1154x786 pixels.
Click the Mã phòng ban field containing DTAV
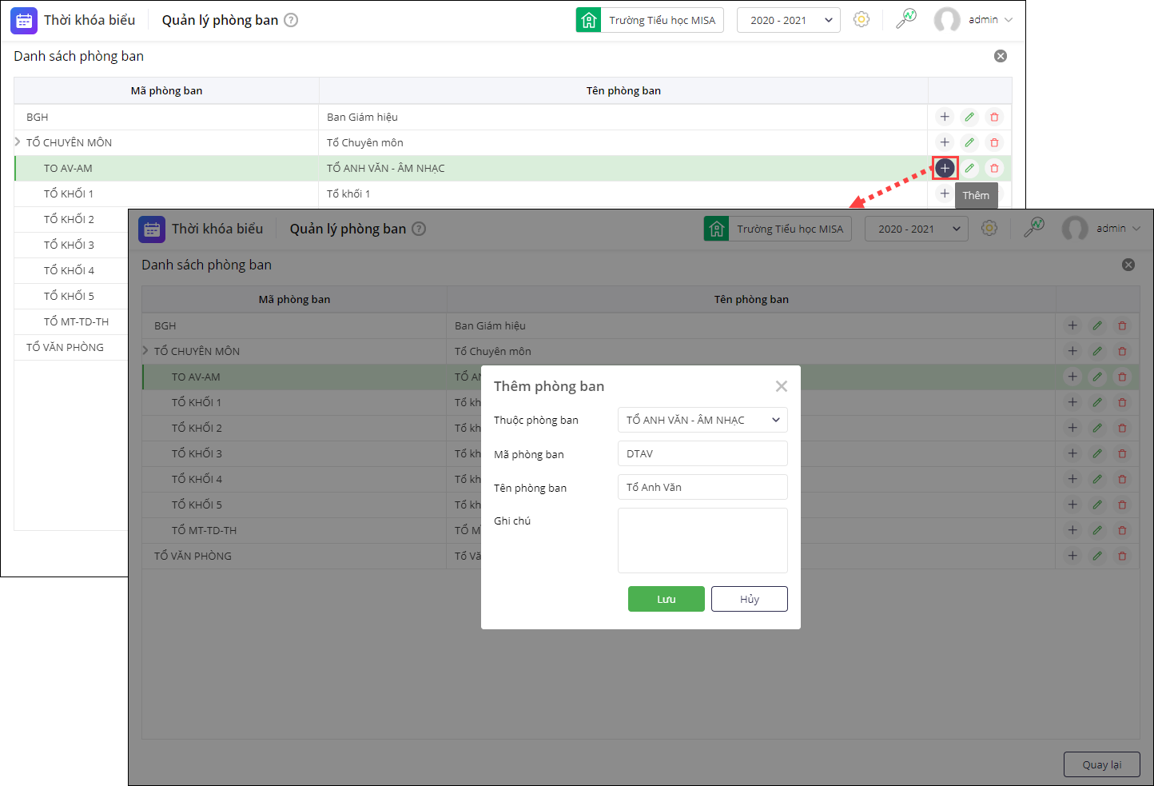click(702, 453)
